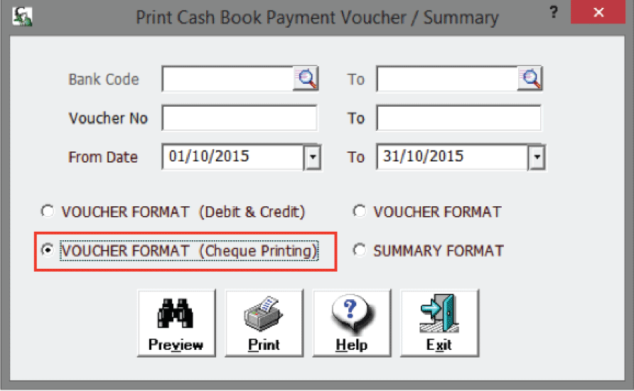Click the From Date label
Viewport: 634px width, 391px height.
[103, 157]
